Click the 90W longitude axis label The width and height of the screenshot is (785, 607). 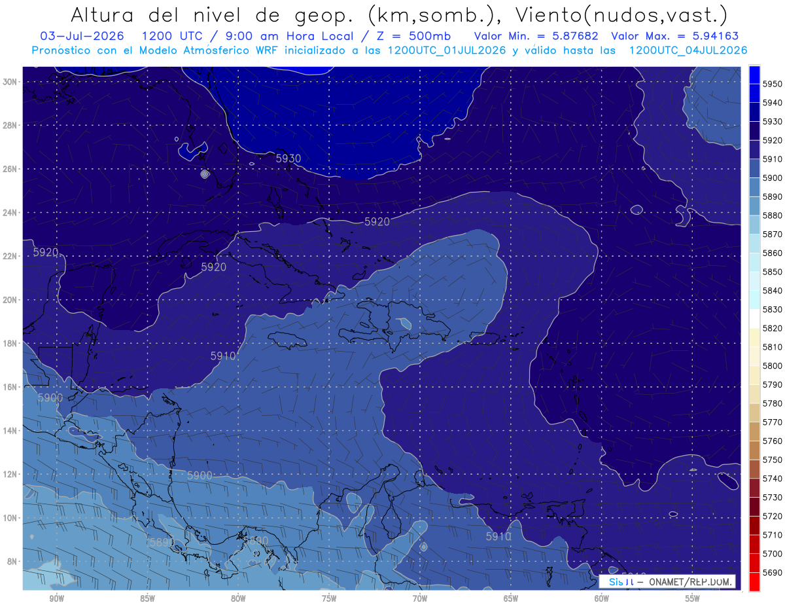[x=56, y=598]
